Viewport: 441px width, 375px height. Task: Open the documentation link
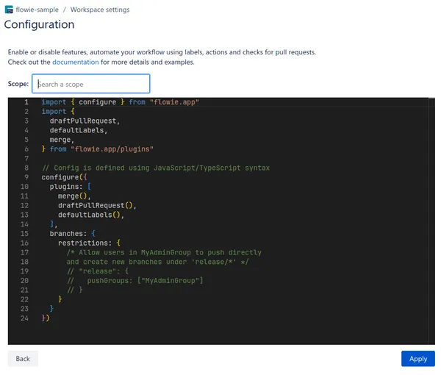click(x=76, y=62)
